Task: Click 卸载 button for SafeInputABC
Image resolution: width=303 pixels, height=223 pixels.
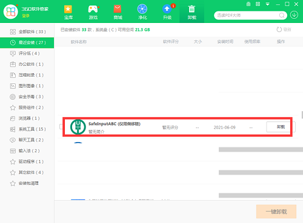Action: [281, 127]
